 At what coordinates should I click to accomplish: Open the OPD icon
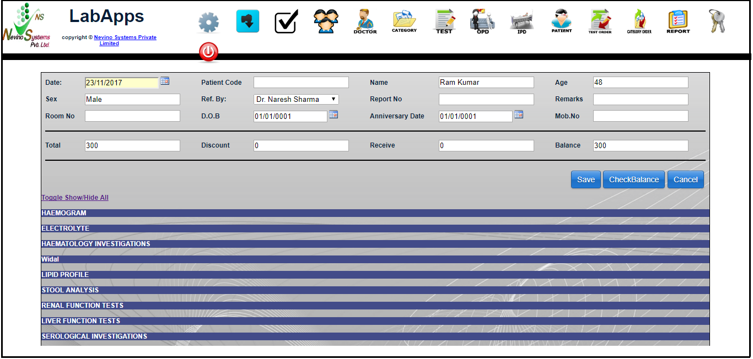(482, 21)
